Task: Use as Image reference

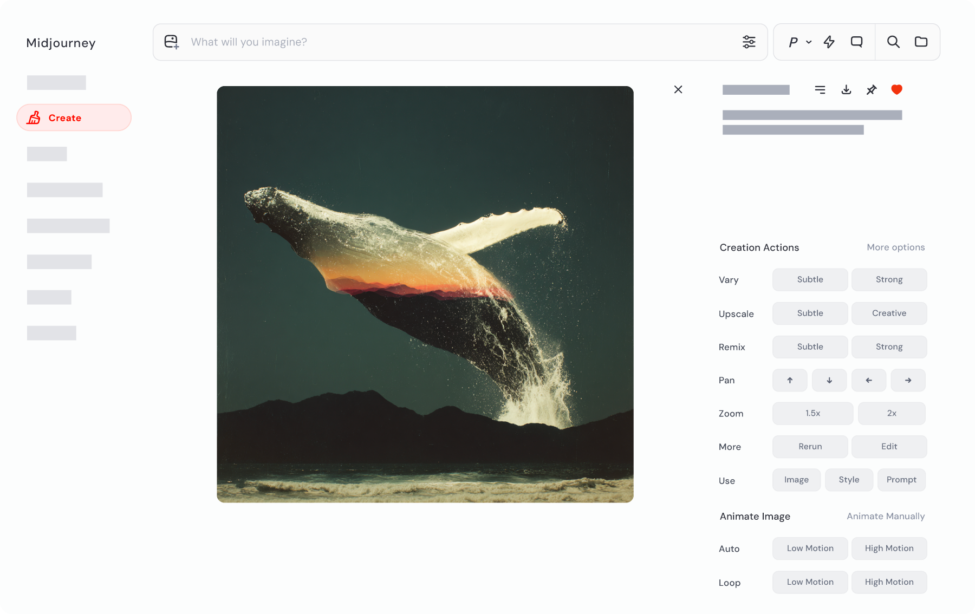Action: [x=796, y=480]
